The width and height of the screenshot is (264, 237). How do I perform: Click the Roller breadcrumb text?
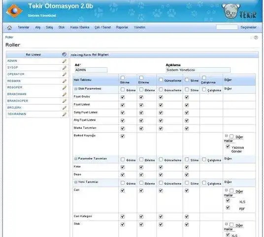coord(9,38)
